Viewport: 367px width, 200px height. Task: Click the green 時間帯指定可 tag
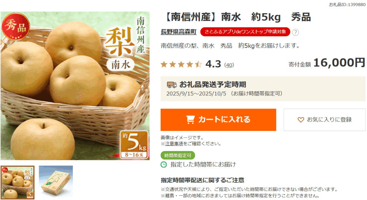[x=178, y=155]
